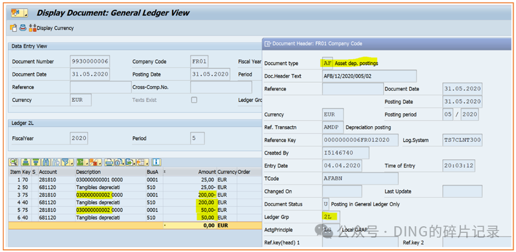Click the Find binoculars icon
Viewport: 516px width, 252px height.
point(46,162)
